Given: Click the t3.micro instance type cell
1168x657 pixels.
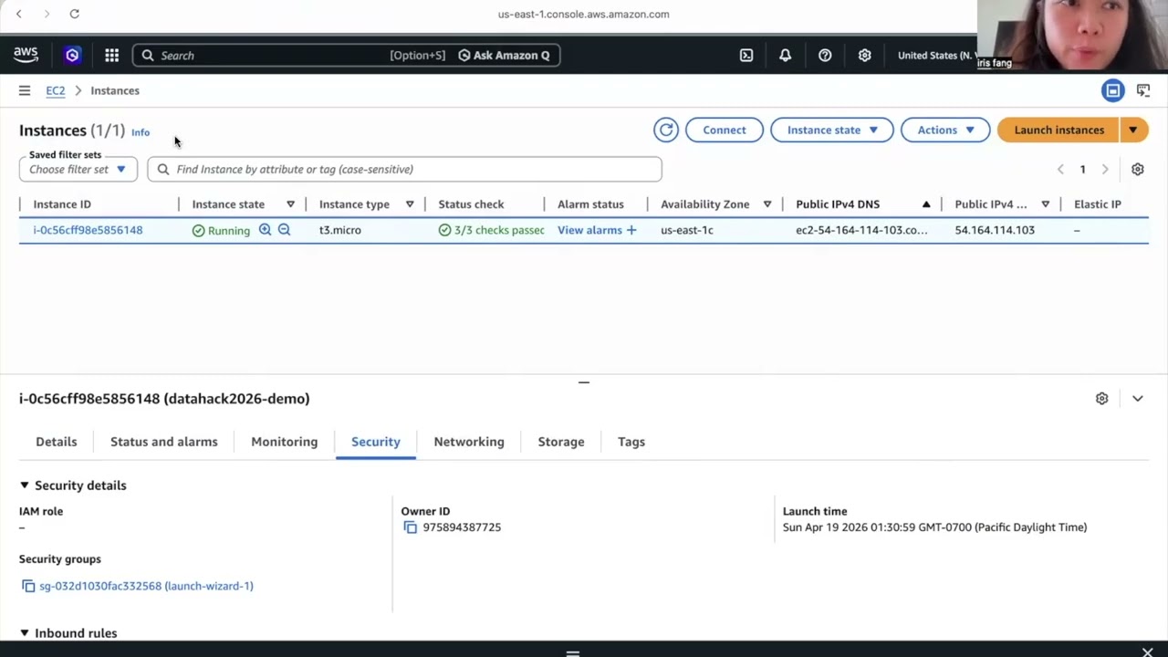Looking at the screenshot, I should [x=340, y=230].
